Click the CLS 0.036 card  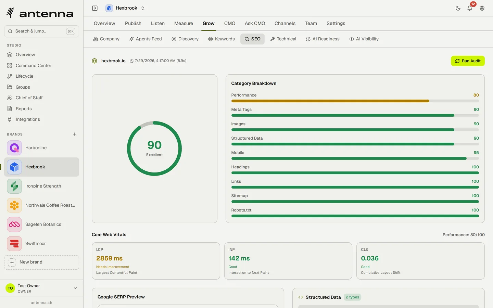tap(420, 261)
